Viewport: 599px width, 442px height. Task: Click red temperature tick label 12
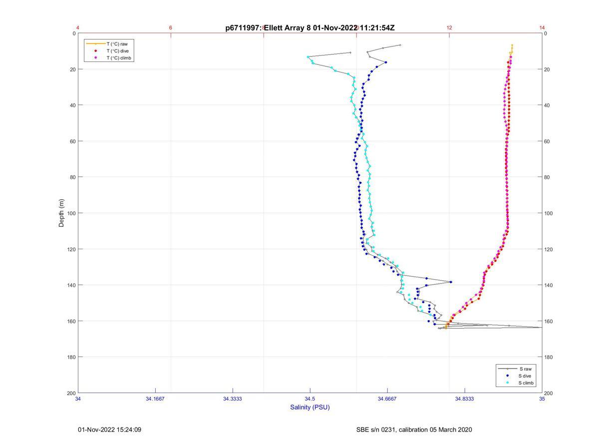coord(449,28)
